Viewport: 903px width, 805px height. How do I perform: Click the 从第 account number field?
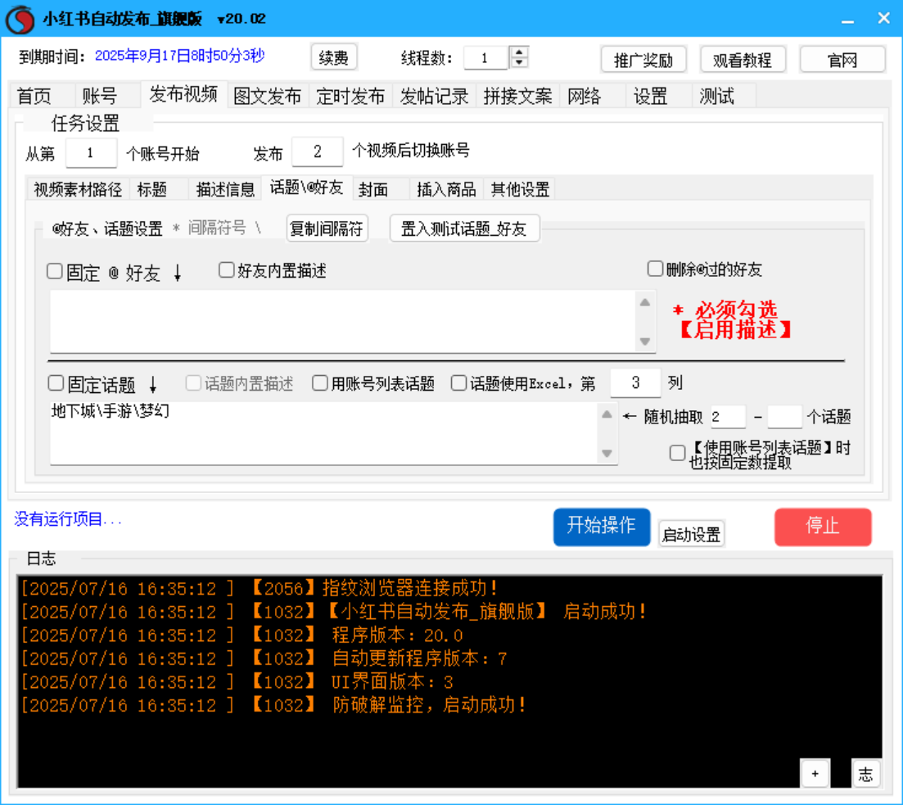click(x=91, y=152)
